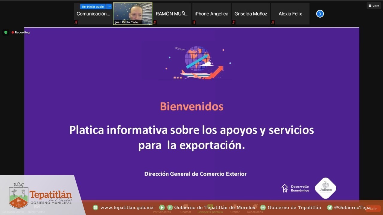Open Chatear in the meeting toolbar

point(186,209)
